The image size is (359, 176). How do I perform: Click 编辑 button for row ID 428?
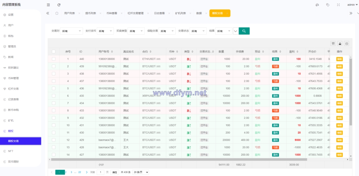(x=339, y=147)
